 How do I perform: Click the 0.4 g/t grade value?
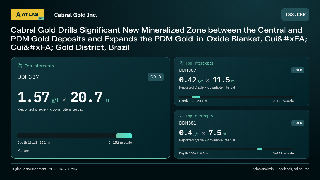pyautogui.click(x=189, y=133)
